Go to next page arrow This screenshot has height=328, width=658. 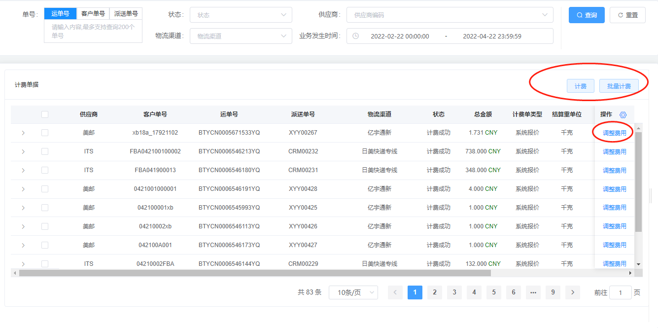point(573,292)
